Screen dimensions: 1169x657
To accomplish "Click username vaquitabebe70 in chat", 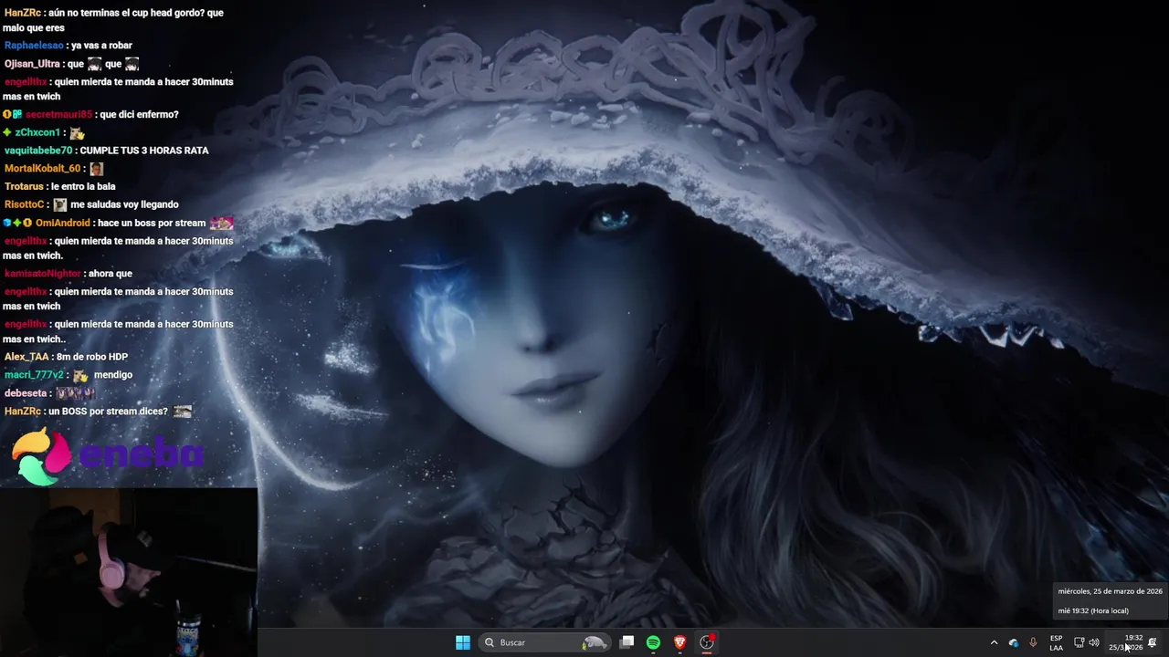I will [38, 151].
